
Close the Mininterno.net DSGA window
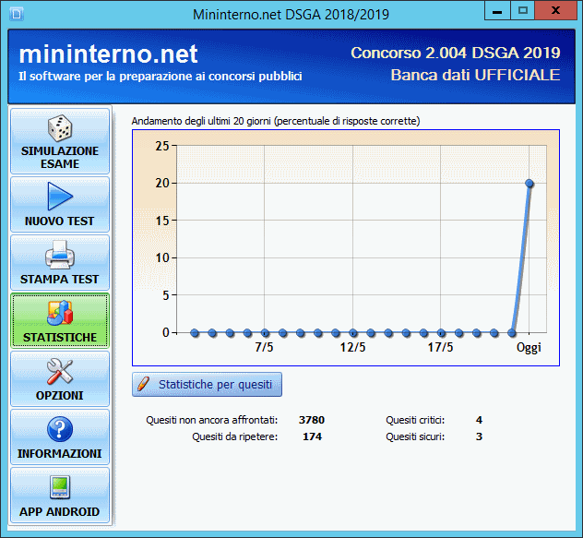click(x=555, y=11)
